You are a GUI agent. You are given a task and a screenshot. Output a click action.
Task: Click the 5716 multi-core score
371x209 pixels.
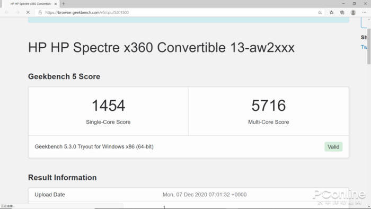tap(269, 106)
